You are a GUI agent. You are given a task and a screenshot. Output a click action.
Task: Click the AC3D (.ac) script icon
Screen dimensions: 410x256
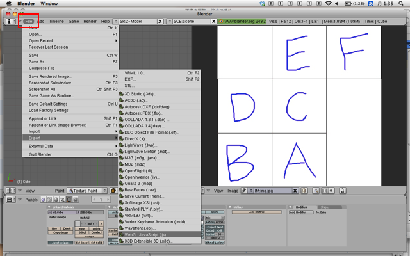point(121,100)
